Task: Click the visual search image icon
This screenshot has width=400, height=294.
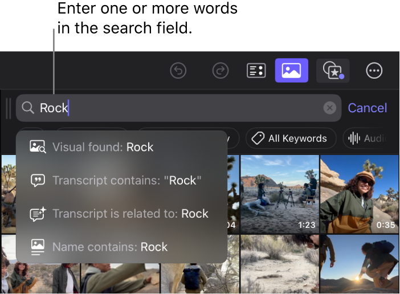Action: [x=38, y=147]
